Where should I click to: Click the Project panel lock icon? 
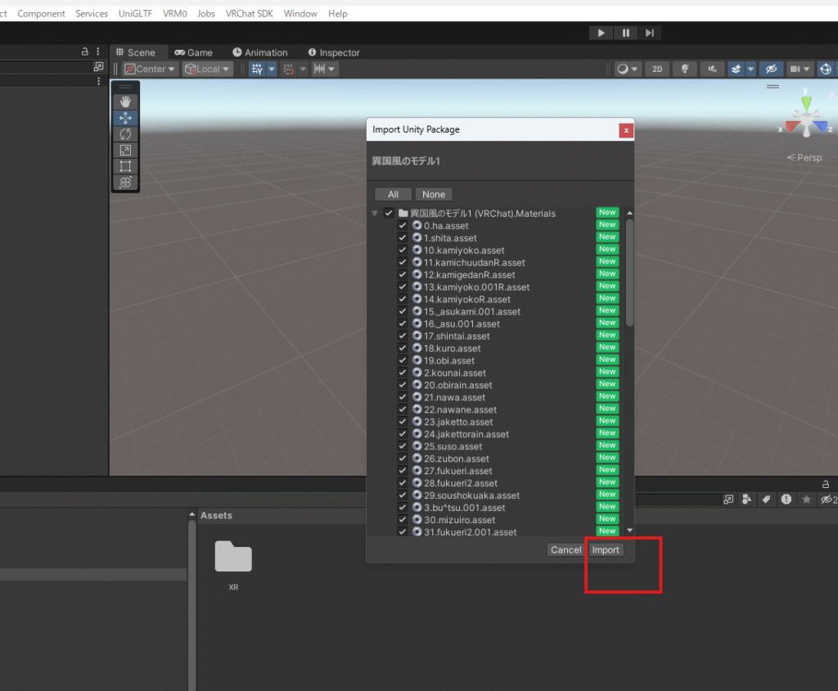tap(825, 484)
